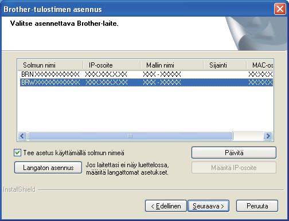The height and width of the screenshot is (221, 289).
Task: Close the Brother-tulostimen asennus dialog
Action: pos(280,9)
